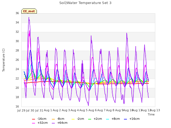Viewport: 171px width, 128px height.
Task: Click the EE_met annotation label
Action: (x=29, y=11)
